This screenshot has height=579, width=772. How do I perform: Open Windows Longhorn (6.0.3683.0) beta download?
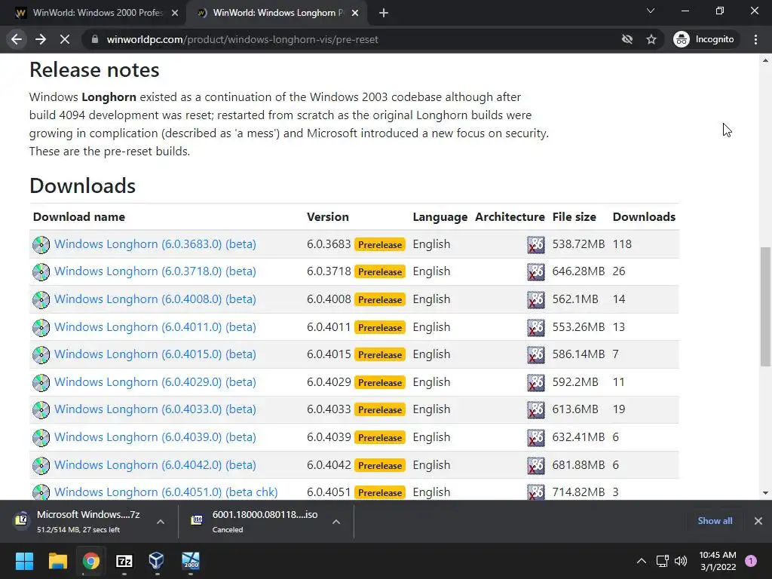155,244
